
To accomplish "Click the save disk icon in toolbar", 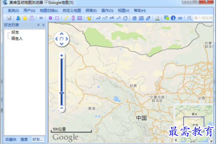I will point(9,18).
